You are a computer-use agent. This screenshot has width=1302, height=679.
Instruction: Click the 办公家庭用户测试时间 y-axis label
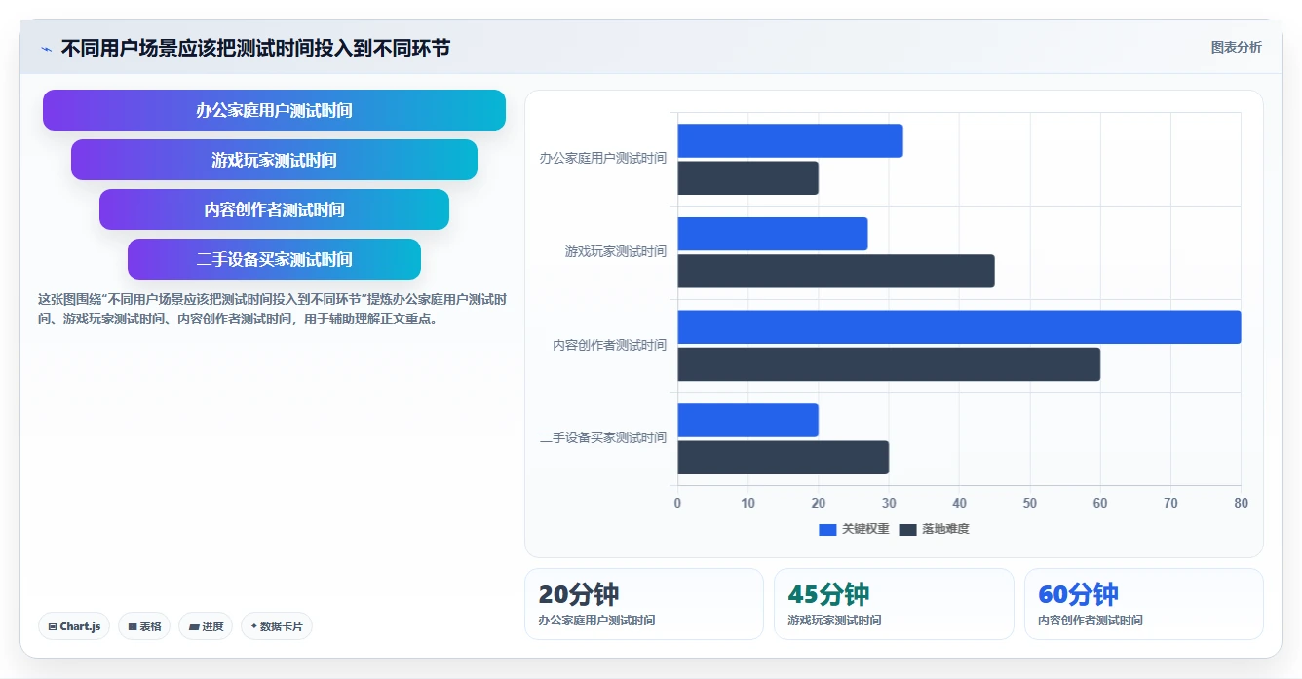603,158
